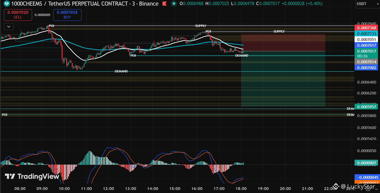Click the 08:00 time axis label
380x193 pixels.
click(x=20, y=188)
